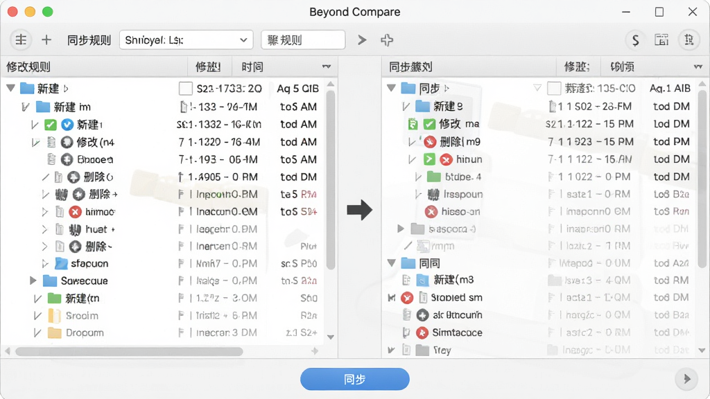Click green arrow icon on hinun row
Viewport: 710px width, 399px height.
(429, 159)
